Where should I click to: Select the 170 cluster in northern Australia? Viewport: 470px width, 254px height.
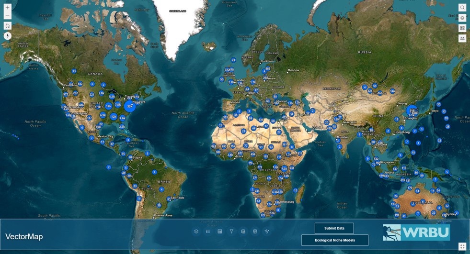(x=410, y=188)
